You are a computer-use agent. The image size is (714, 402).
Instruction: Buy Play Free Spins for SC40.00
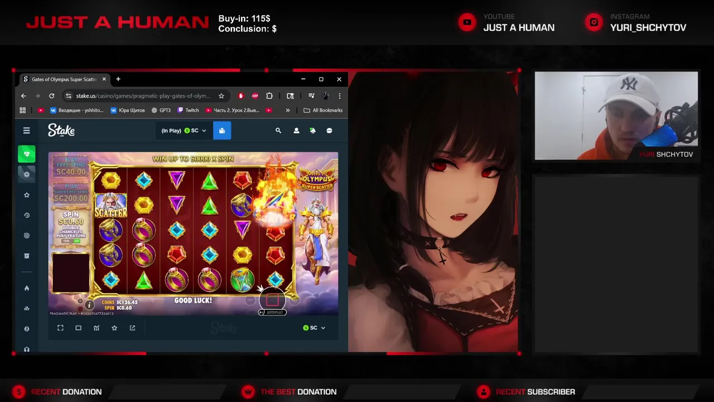point(71,167)
